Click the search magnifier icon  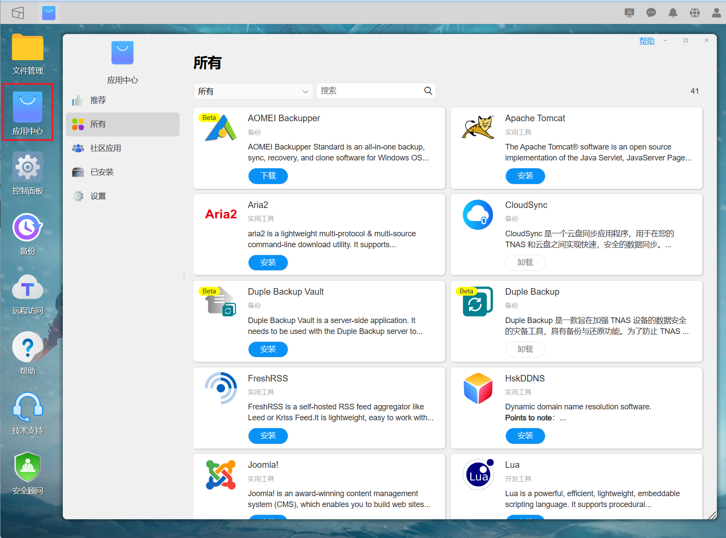[428, 91]
